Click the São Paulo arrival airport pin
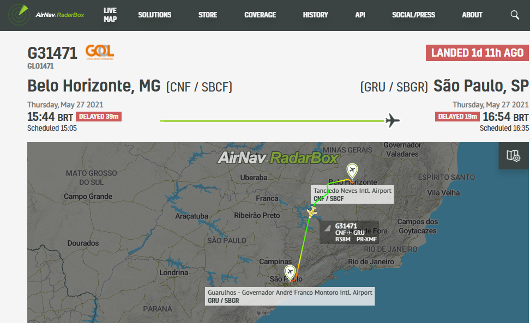 click(x=290, y=273)
